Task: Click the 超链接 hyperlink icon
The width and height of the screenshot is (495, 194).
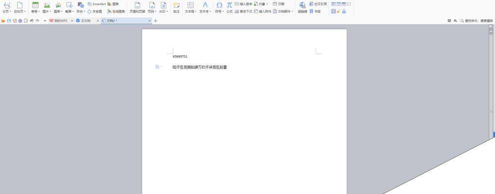Action: (x=302, y=5)
